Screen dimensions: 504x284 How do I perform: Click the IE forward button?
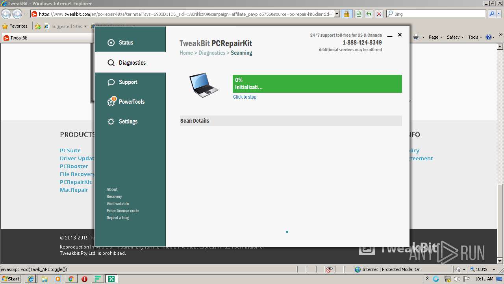point(17,14)
